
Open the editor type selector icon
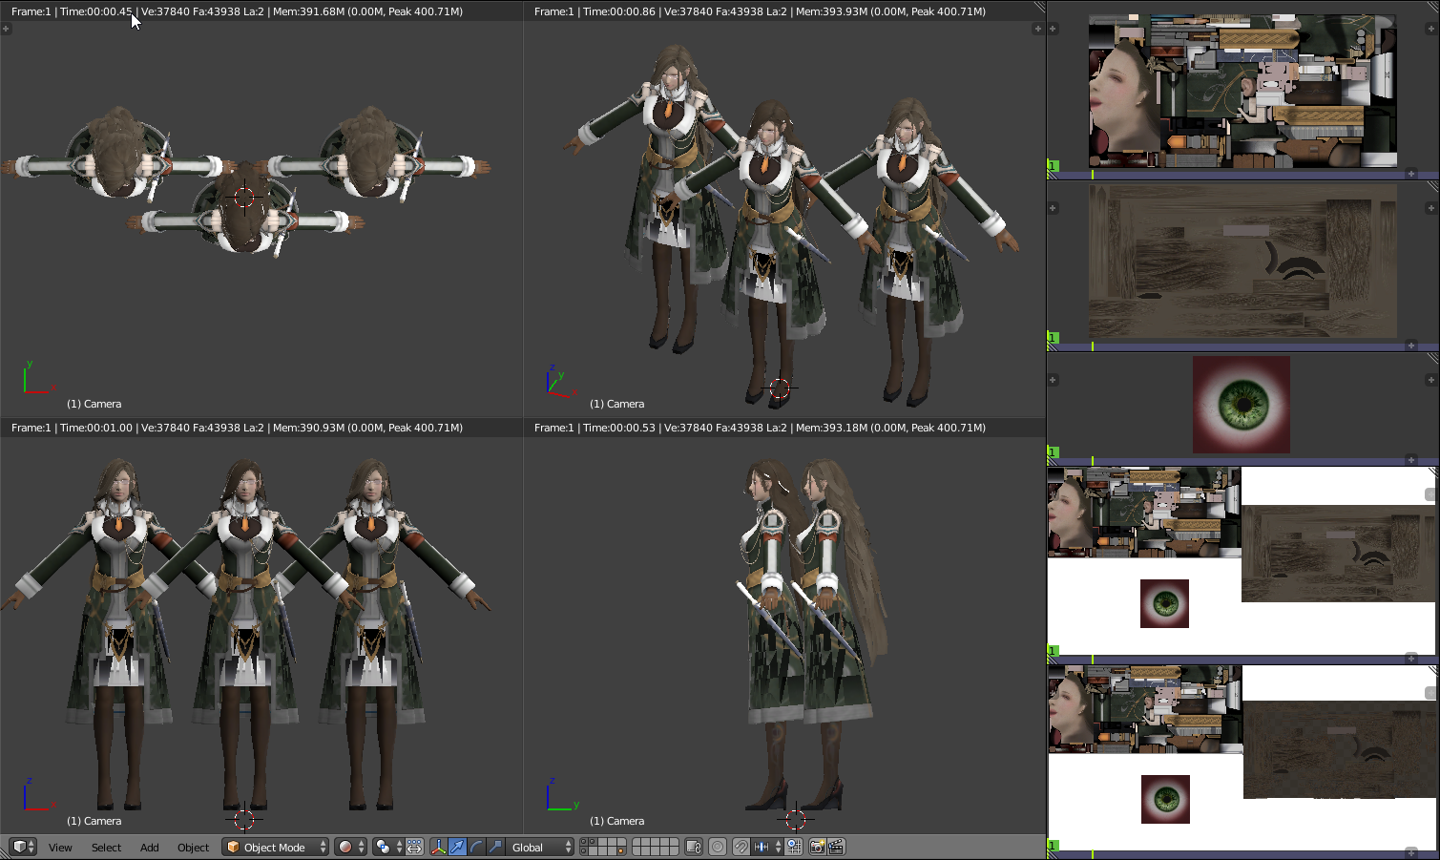[x=22, y=847]
